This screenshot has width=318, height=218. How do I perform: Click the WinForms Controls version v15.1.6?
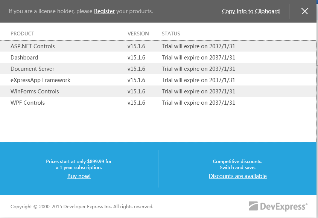[136, 91]
